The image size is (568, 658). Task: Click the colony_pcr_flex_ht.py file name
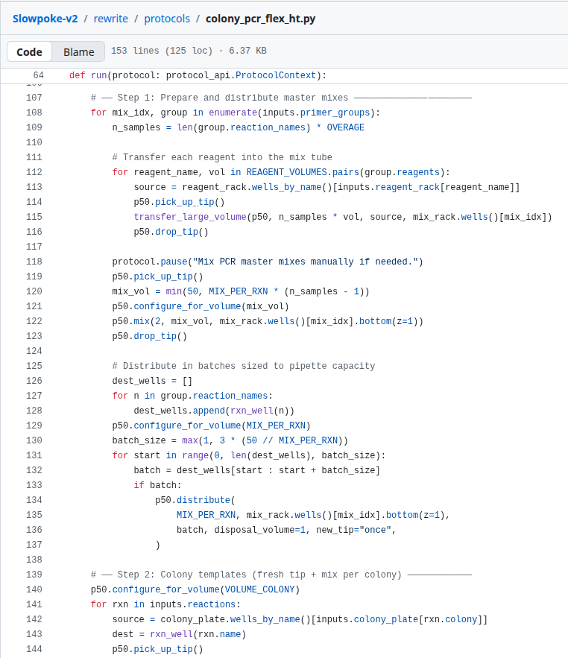click(260, 18)
